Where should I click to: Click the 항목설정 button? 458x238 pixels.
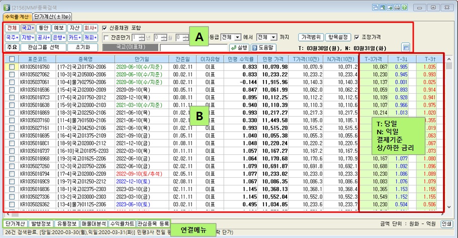(338, 38)
